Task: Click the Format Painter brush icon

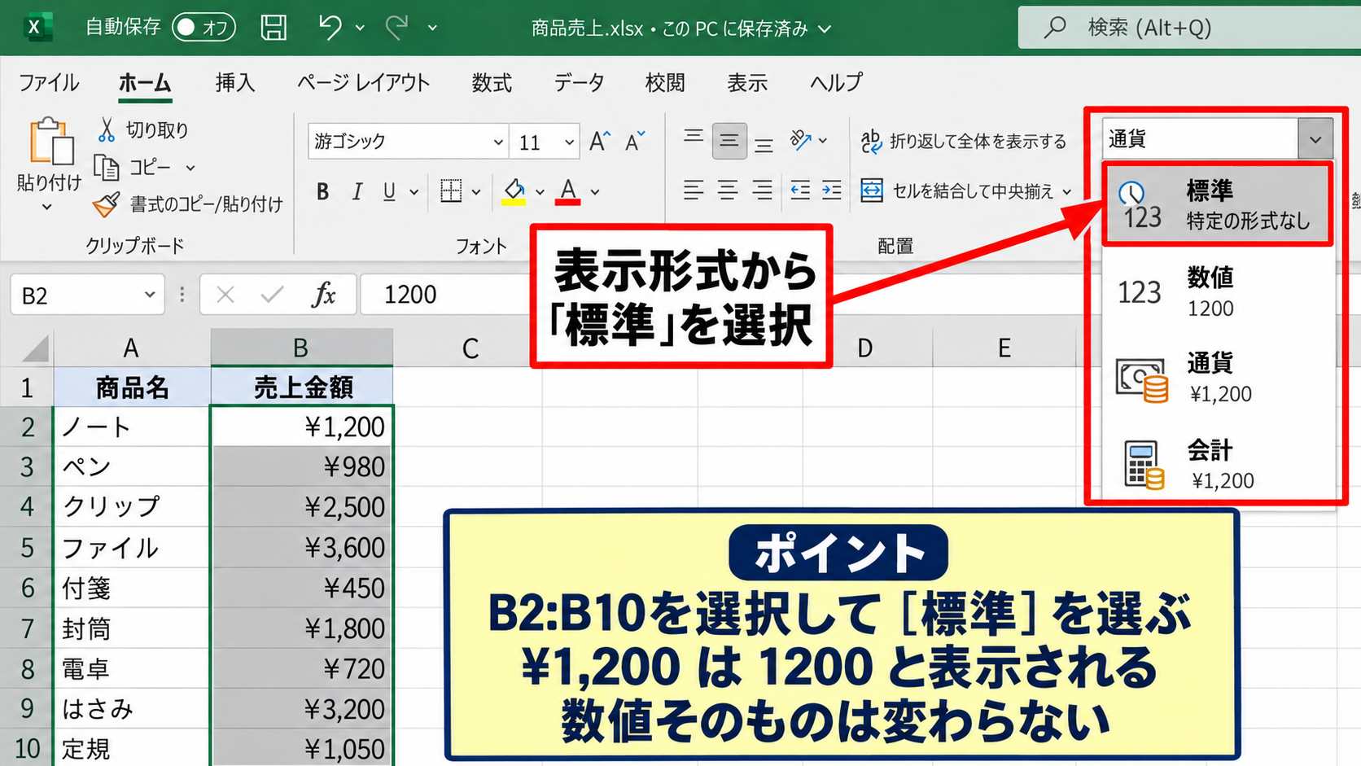Action: pyautogui.click(x=106, y=204)
